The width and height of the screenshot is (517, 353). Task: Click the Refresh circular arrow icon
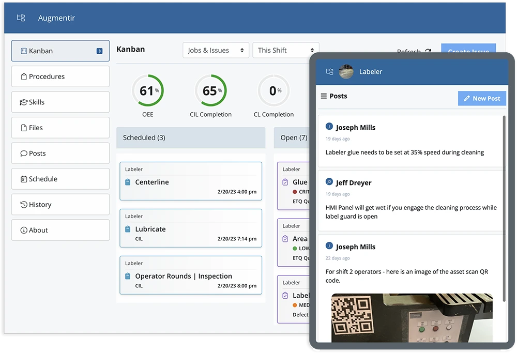[x=428, y=51]
